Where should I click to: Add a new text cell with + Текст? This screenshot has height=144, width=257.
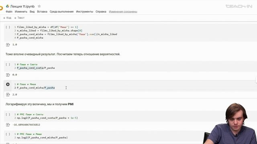(x=19, y=18)
